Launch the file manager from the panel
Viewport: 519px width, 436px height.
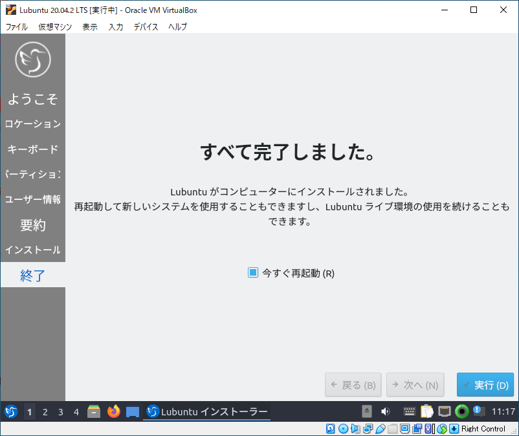[x=94, y=411]
